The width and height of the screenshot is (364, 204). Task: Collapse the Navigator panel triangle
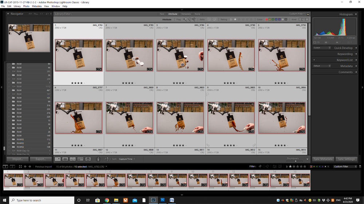8,14
